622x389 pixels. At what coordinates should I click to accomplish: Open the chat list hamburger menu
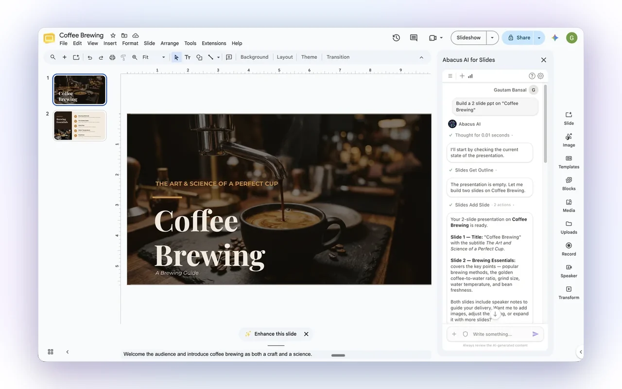coord(450,76)
